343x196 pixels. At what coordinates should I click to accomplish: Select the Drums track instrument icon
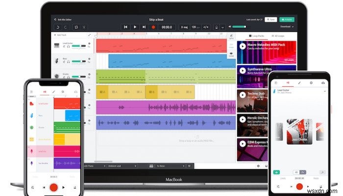coord(57,76)
